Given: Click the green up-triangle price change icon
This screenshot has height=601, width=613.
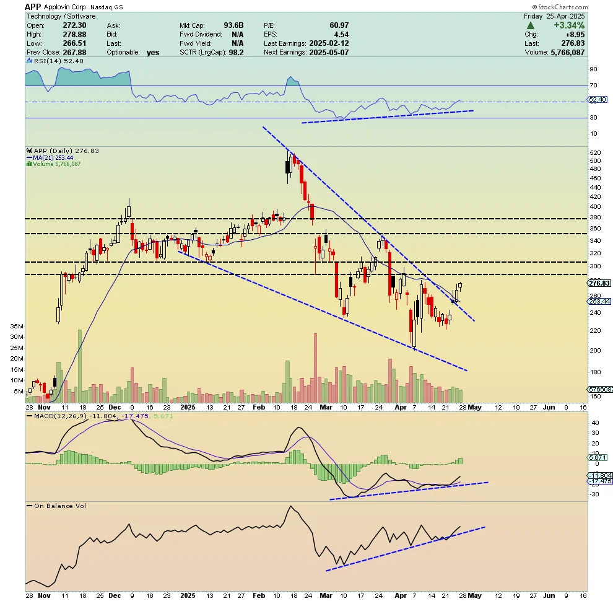Looking at the screenshot, I should click(531, 25).
